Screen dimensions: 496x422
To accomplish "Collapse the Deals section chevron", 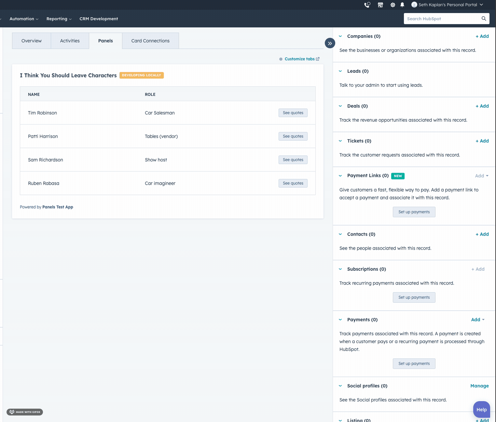I will 340,106.
